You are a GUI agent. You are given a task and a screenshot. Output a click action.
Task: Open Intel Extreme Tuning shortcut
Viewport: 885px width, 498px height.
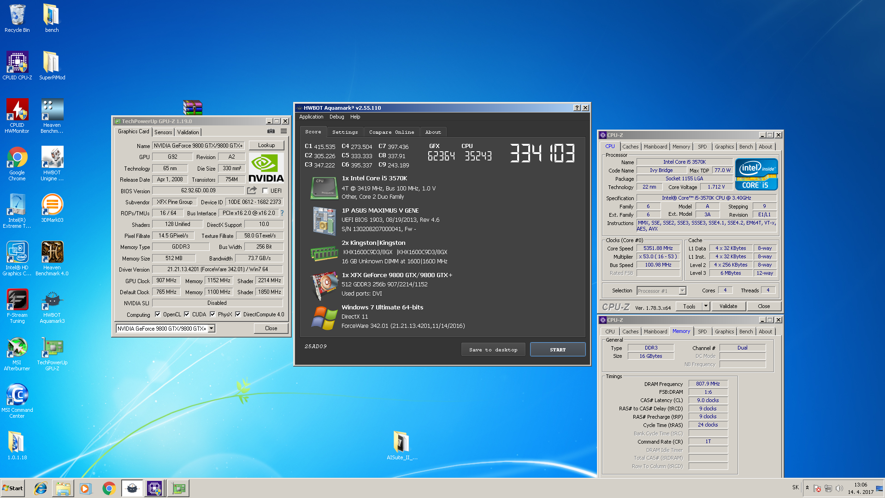[17, 211]
